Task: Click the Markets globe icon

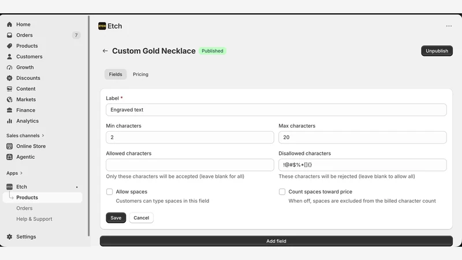Action: [9, 99]
